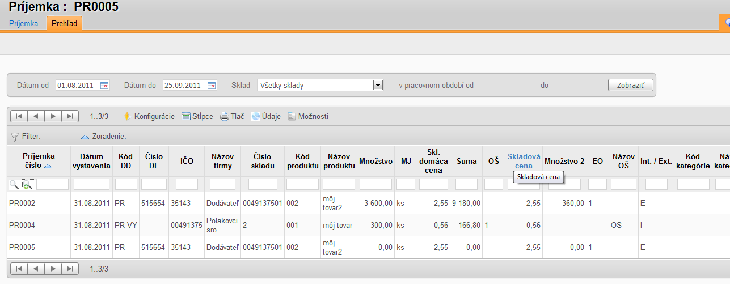The width and height of the screenshot is (730, 284).
Task: Focus the Dátum do input field
Action: click(x=184, y=86)
